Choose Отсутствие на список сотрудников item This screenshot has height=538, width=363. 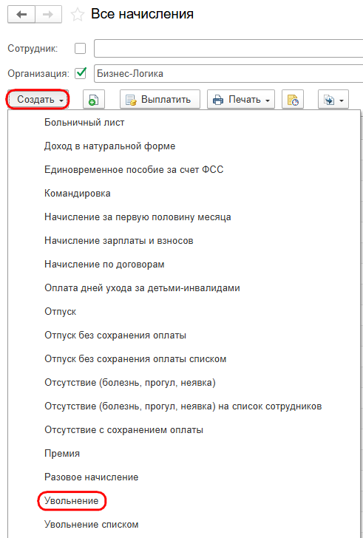tap(183, 406)
